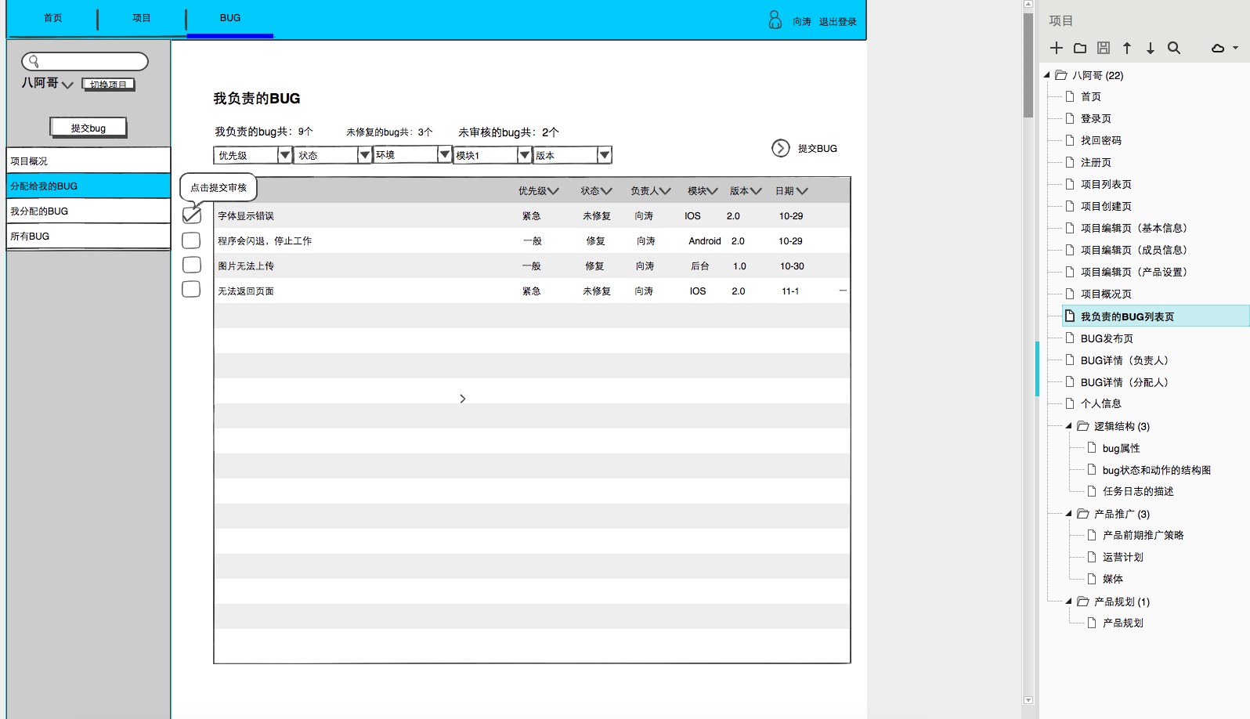Move page up with up arrow icon

[x=1126, y=48]
